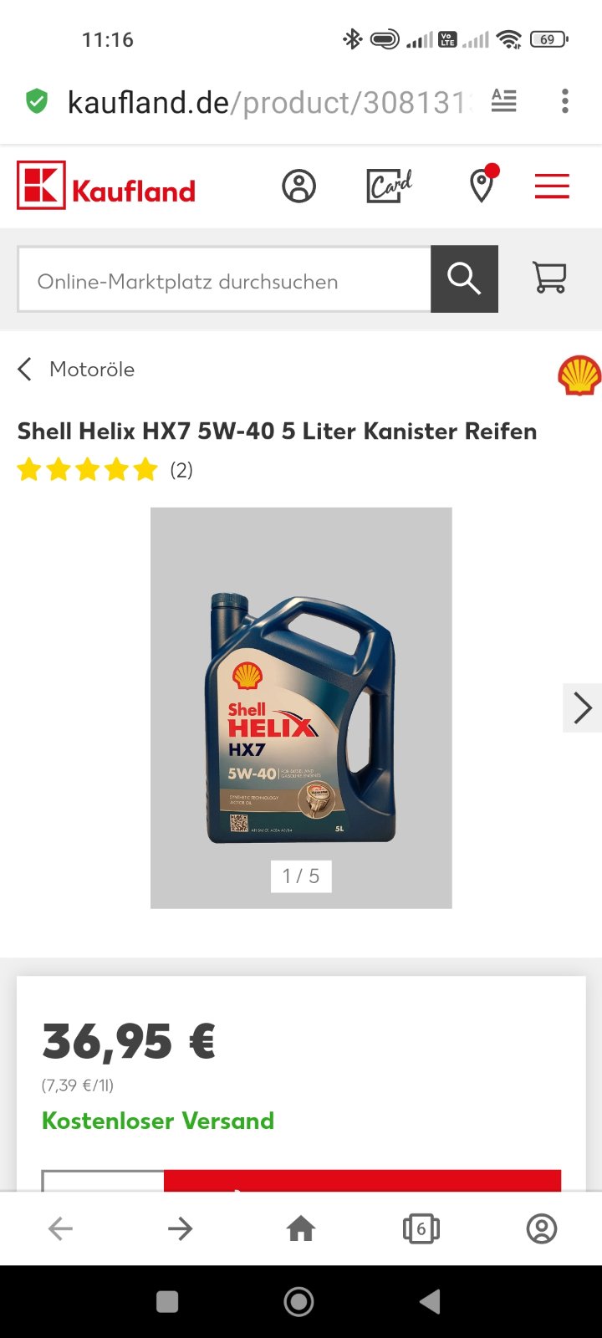This screenshot has width=602, height=1338.
Task: Open browser three-dot menu
Action: point(565,101)
